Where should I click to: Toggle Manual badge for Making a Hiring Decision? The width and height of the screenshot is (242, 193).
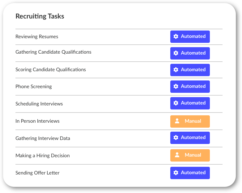[190, 155]
